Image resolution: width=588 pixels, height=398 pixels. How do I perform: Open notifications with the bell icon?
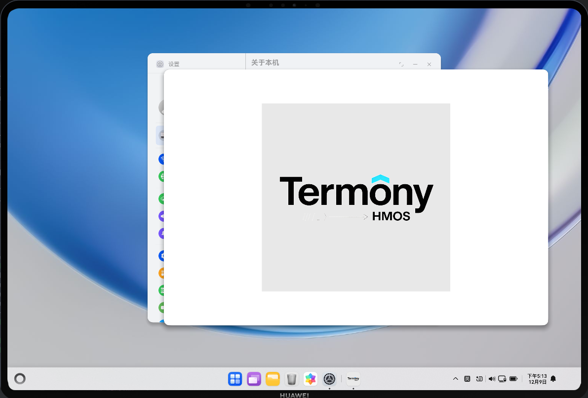553,379
